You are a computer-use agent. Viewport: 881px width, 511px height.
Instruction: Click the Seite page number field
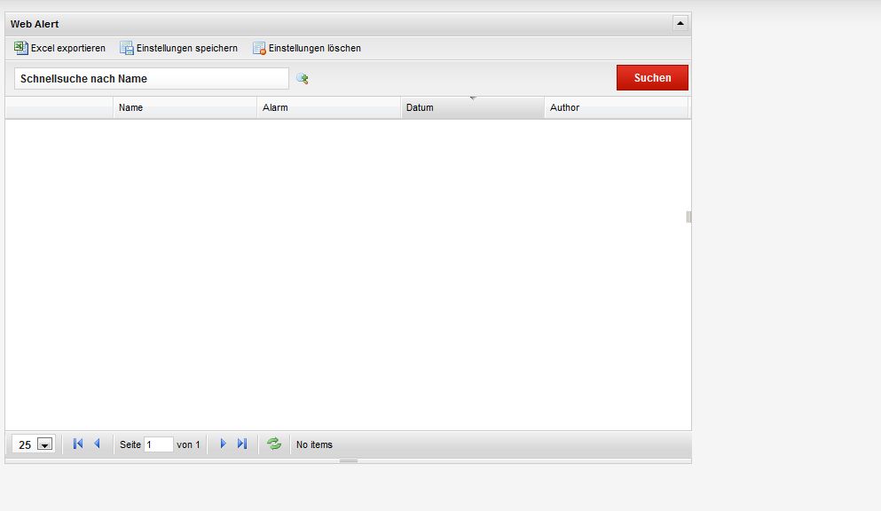pyautogui.click(x=159, y=444)
